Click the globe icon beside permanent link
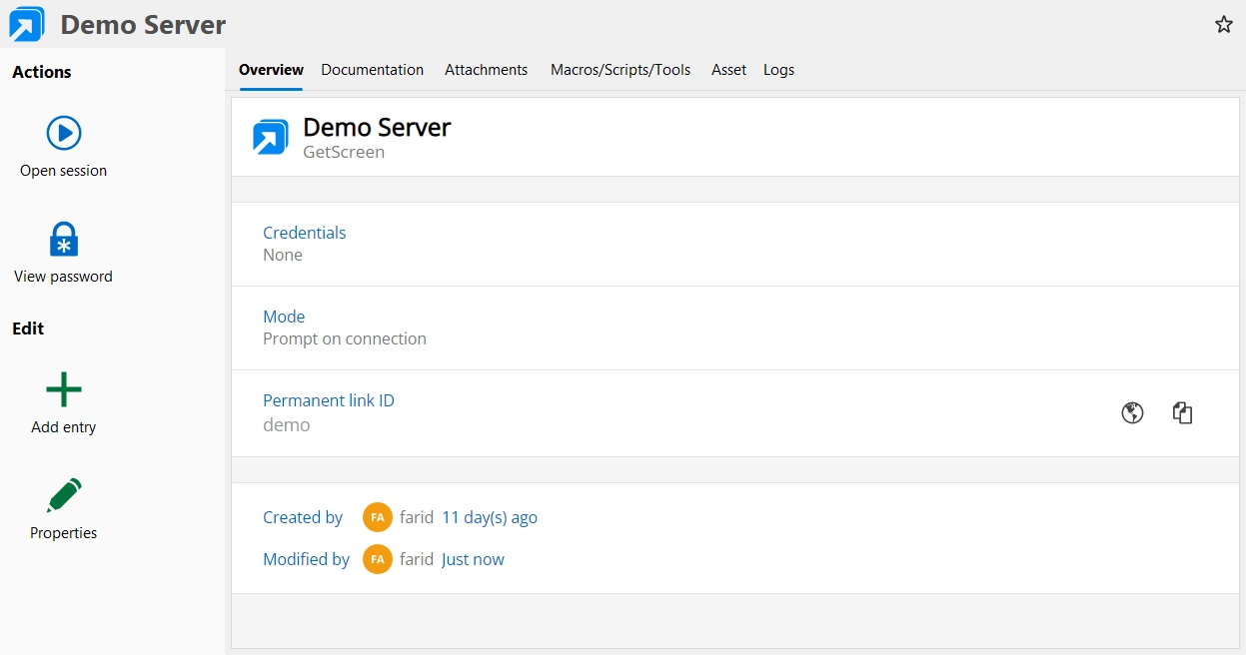Screen dimensions: 1246x655 [1132, 412]
